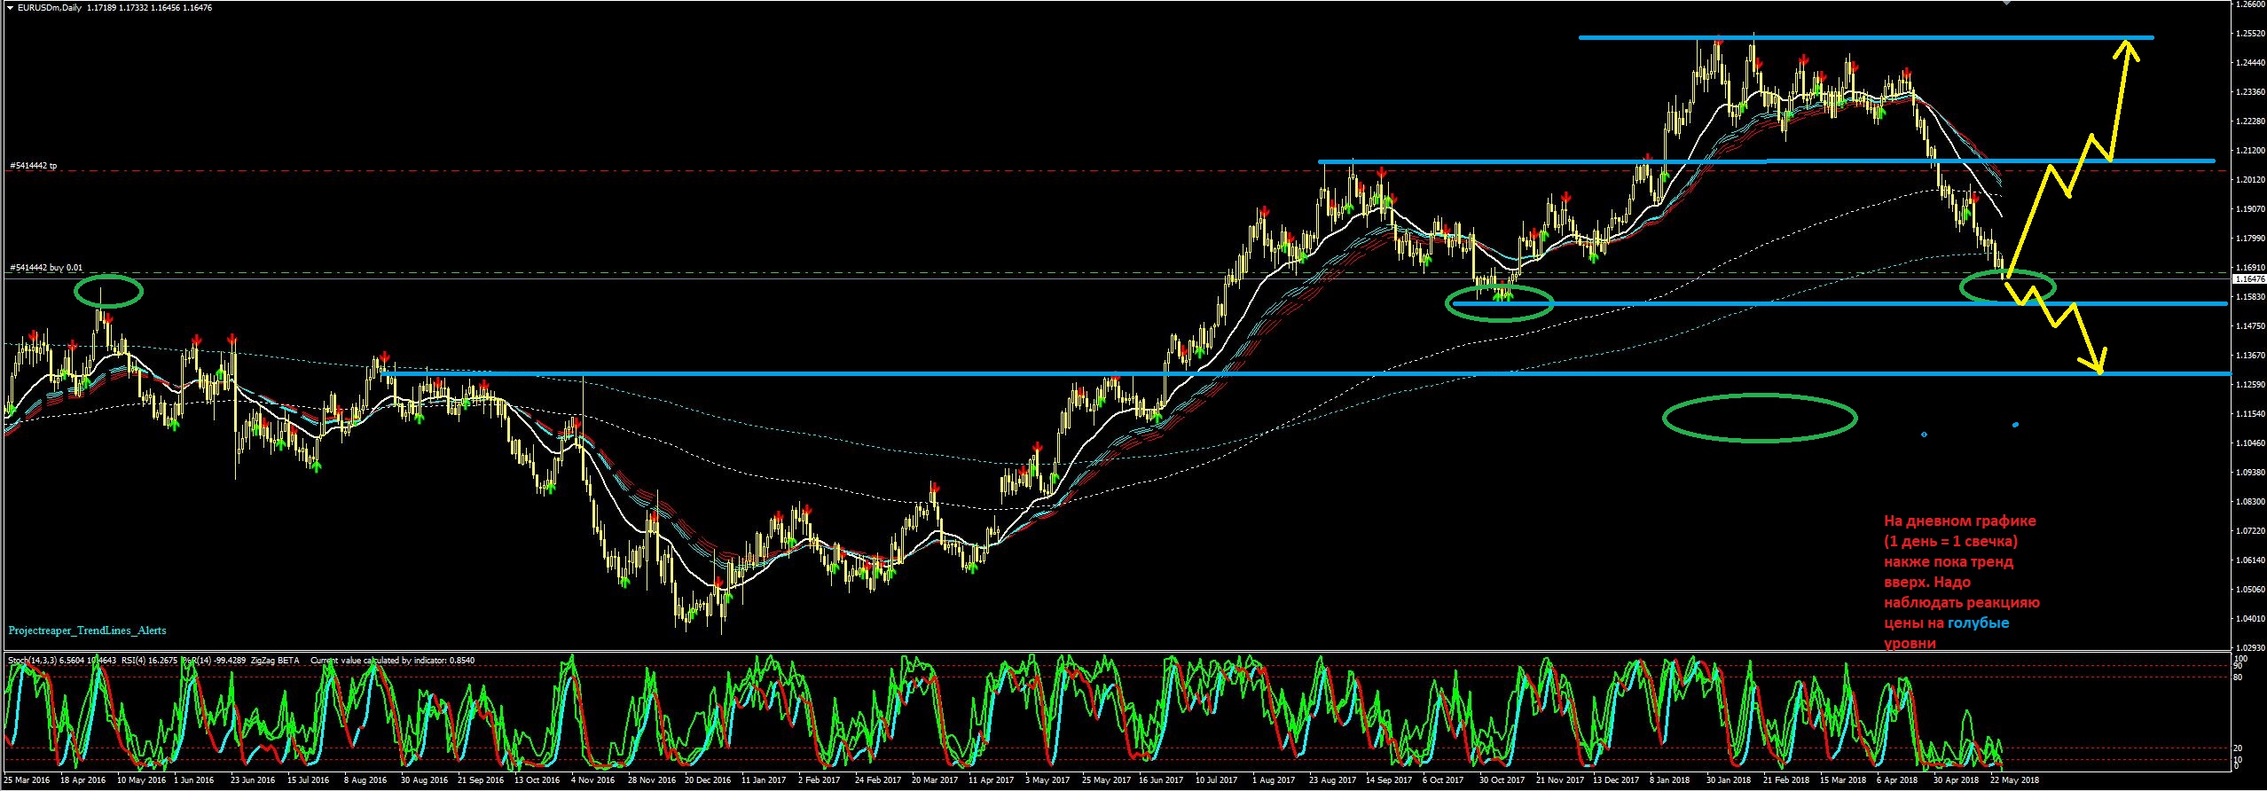Image resolution: width=2267 pixels, height=791 pixels.
Task: Click the Projectreaper_TrendLines_Alerts label
Action: point(87,630)
